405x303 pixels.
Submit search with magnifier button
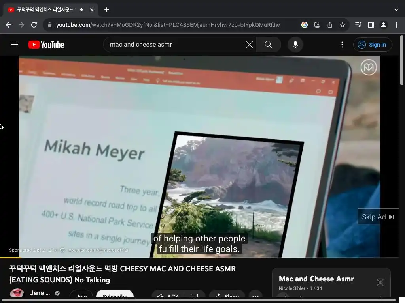269,45
